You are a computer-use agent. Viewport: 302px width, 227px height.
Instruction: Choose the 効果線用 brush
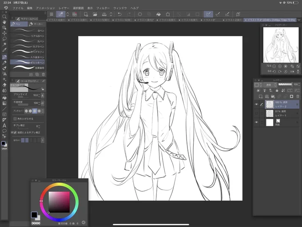[28, 68]
